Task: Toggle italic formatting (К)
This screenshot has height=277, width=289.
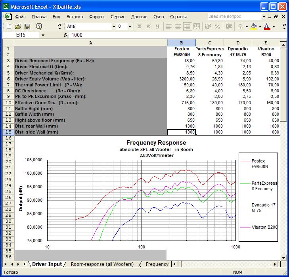Action: [148, 27]
